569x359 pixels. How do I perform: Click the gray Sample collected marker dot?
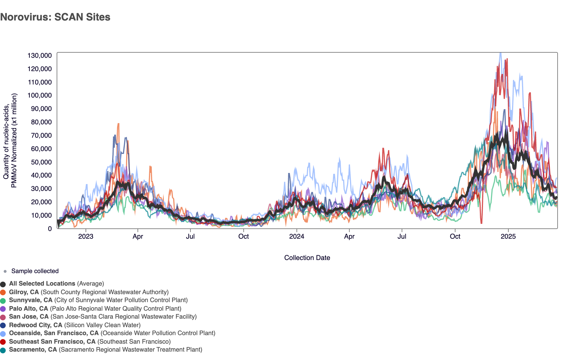[x=5, y=271]
